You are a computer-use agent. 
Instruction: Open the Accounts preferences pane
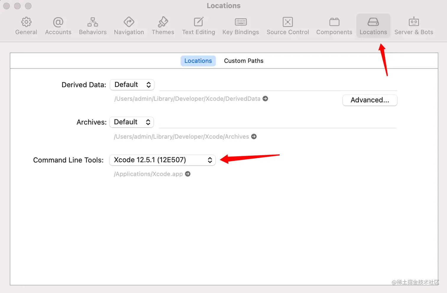[x=58, y=26]
